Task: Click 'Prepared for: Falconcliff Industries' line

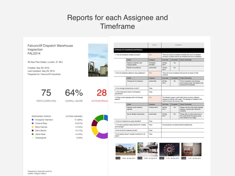Action: [x=44, y=74]
